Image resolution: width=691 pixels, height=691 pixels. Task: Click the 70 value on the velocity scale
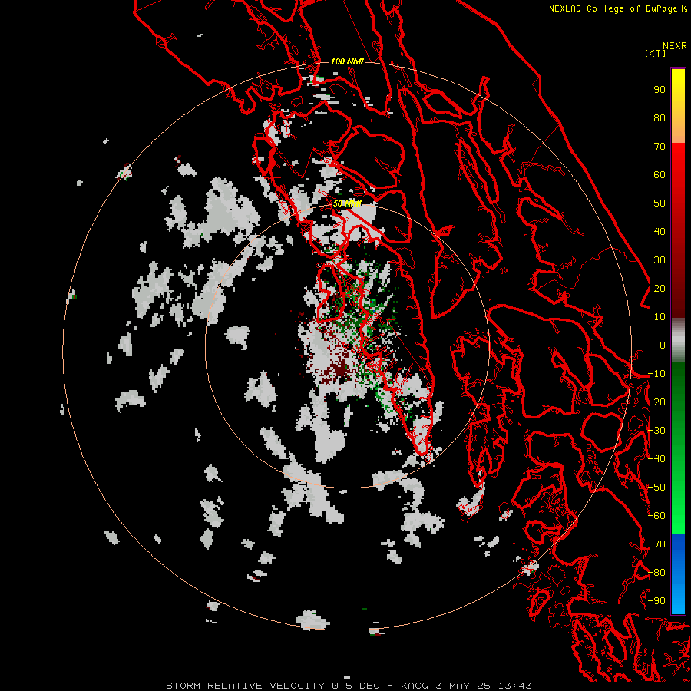660,147
